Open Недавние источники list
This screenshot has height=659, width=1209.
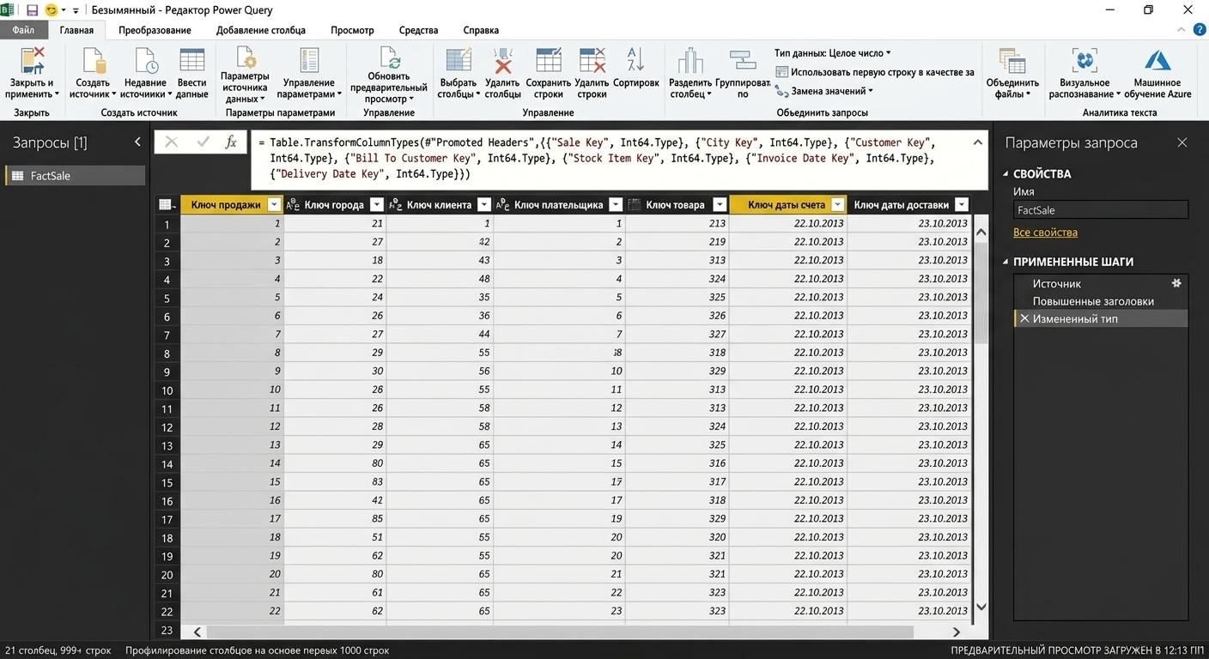pos(145,74)
